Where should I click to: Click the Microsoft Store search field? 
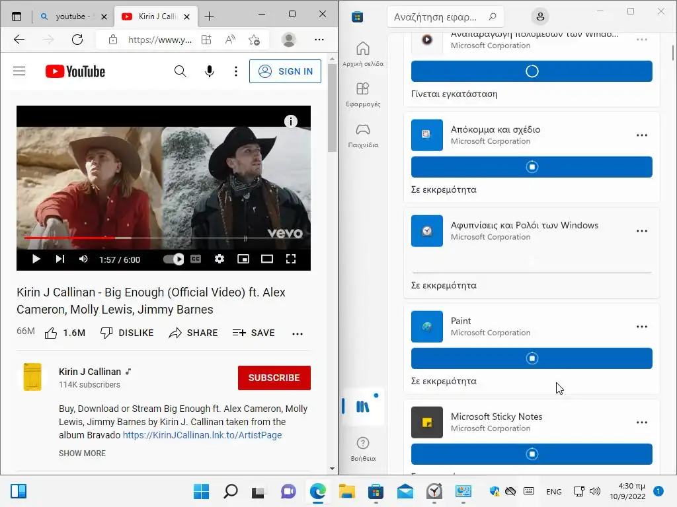(445, 17)
